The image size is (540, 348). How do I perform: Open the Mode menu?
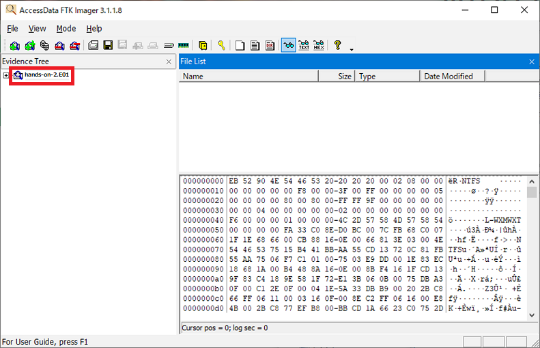point(66,29)
